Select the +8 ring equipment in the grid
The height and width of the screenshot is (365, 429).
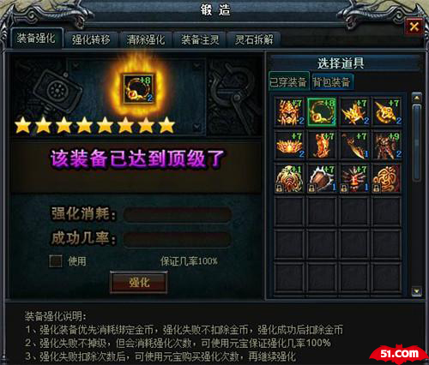pos(322,112)
